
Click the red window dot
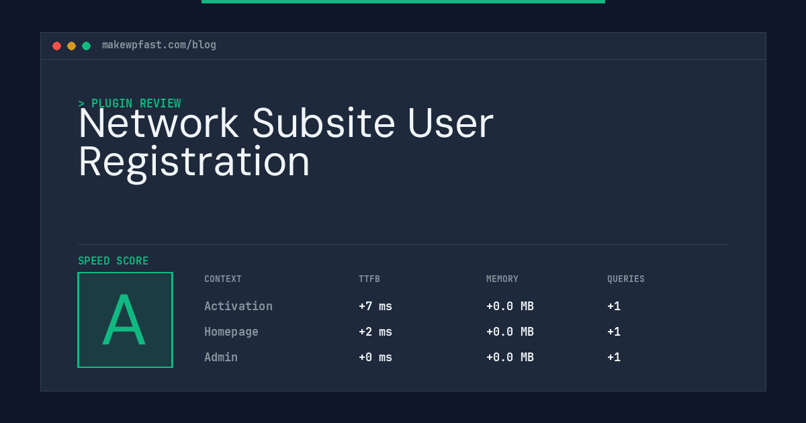56,46
